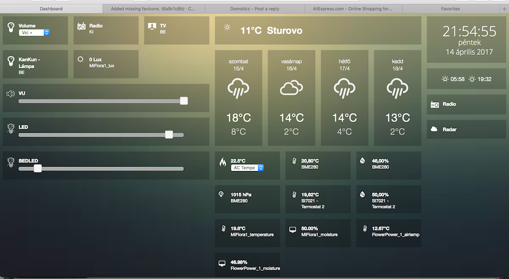Click the BEDLED slider handle

(38, 168)
